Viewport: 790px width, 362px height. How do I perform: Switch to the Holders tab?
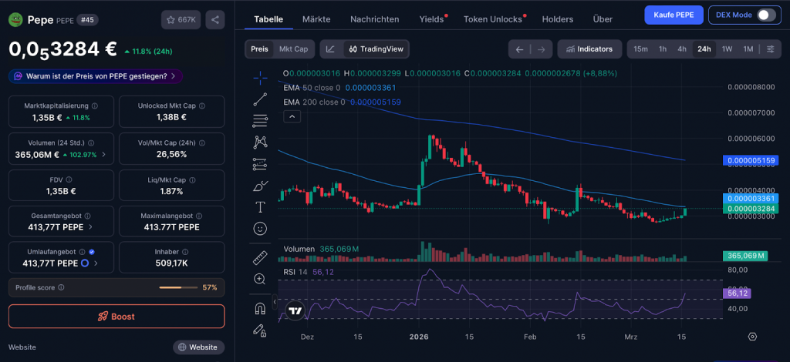pyautogui.click(x=558, y=18)
